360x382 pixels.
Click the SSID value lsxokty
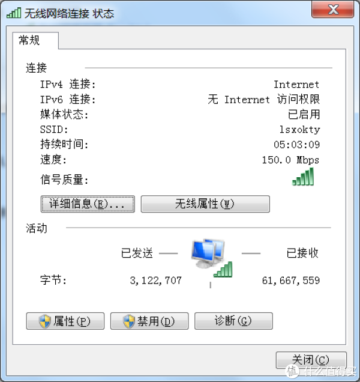point(299,129)
